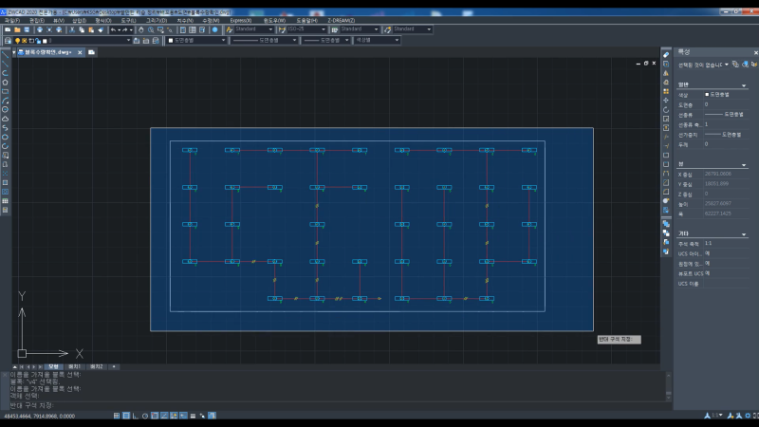
Task: Toggle the light bulb layer on/off icon
Action: click(x=17, y=41)
